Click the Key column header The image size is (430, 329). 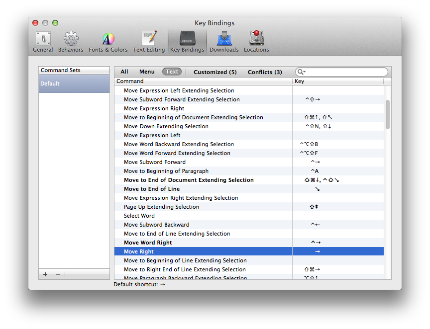[x=338, y=81]
